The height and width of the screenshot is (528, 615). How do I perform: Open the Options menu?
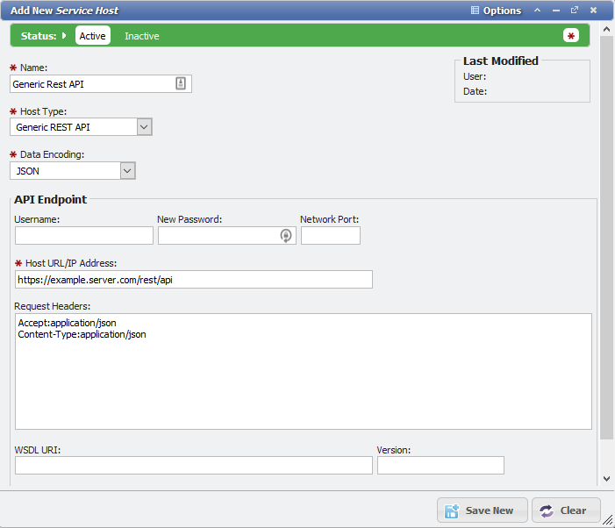pyautogui.click(x=496, y=11)
